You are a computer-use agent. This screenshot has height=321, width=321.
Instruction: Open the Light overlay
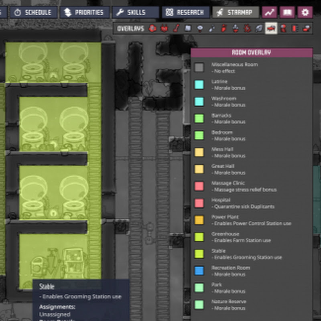click(200, 28)
